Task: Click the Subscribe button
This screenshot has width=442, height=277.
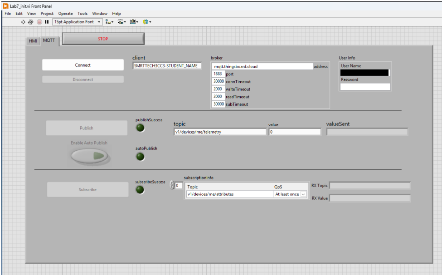Action: (x=87, y=189)
